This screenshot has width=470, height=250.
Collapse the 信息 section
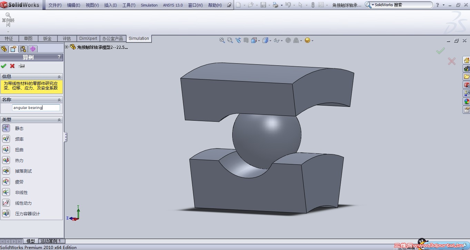(59, 77)
